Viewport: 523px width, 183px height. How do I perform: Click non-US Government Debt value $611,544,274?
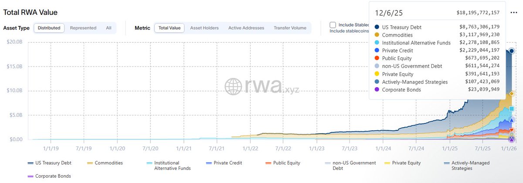coord(482,66)
